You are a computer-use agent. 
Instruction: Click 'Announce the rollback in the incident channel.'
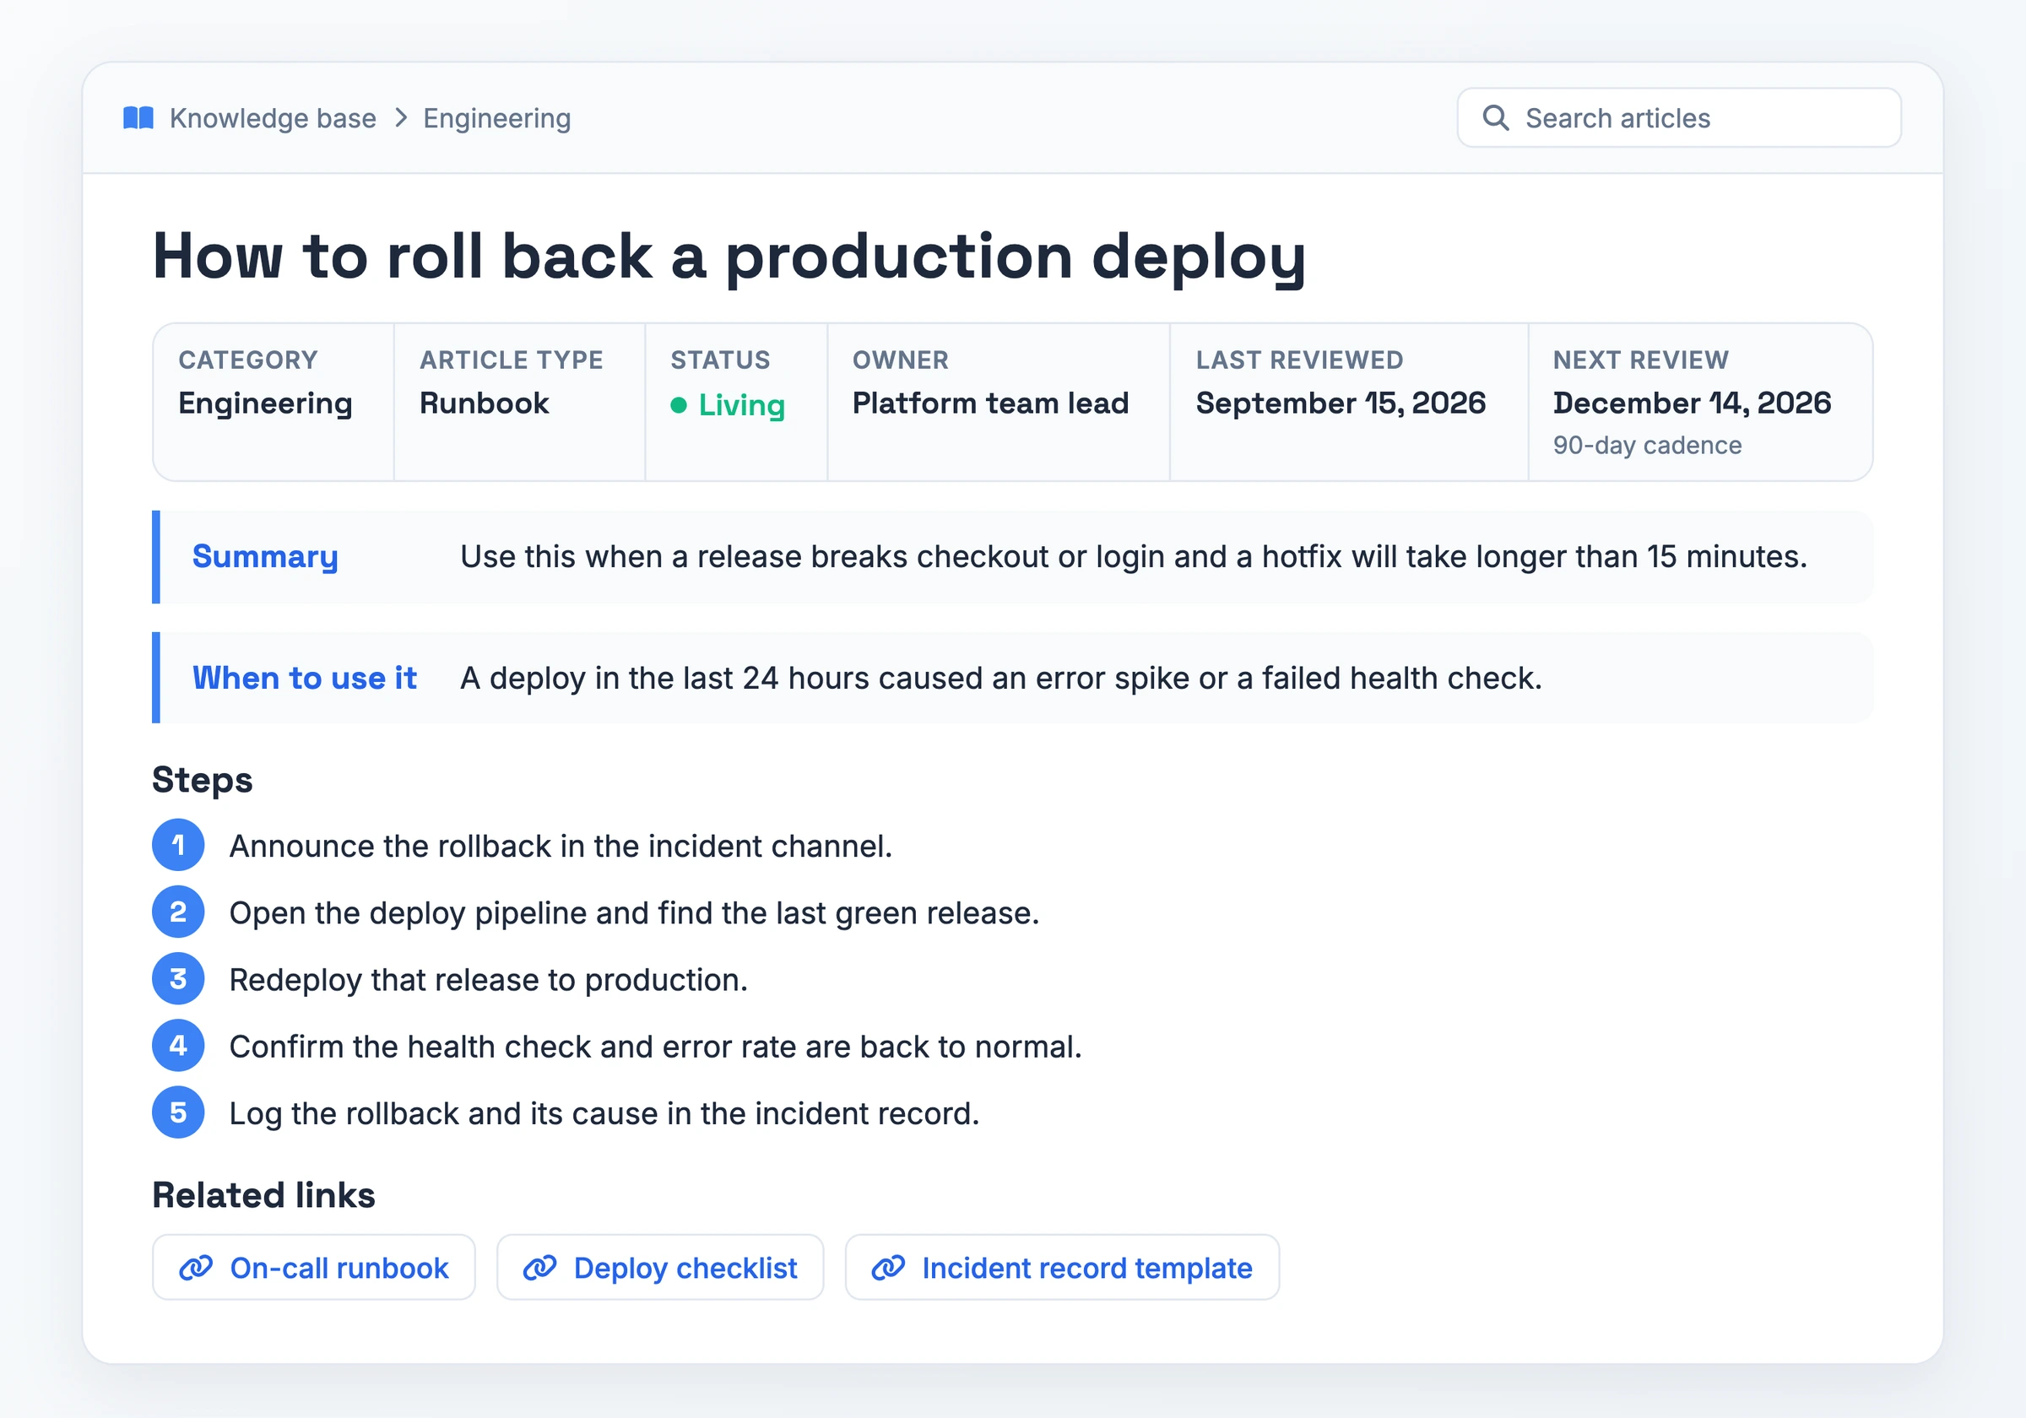561,847
